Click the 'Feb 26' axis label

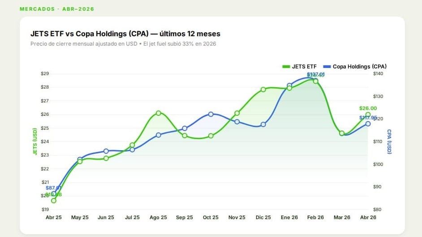pos(315,217)
